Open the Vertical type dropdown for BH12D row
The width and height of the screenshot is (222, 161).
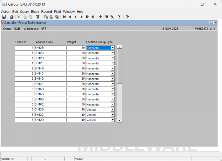click(x=113, y=120)
